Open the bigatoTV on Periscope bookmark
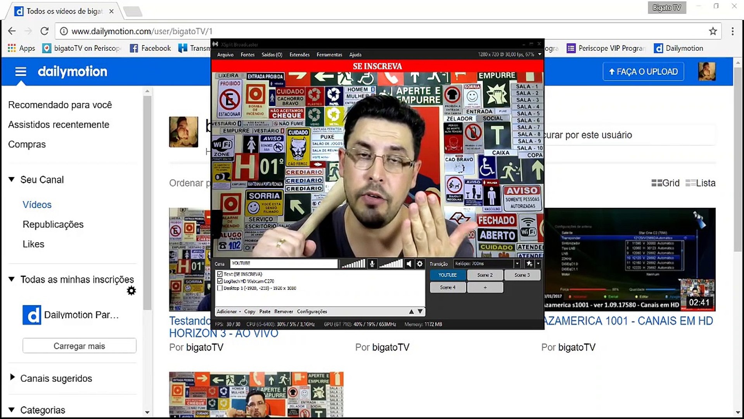The width and height of the screenshot is (744, 419). click(82, 48)
